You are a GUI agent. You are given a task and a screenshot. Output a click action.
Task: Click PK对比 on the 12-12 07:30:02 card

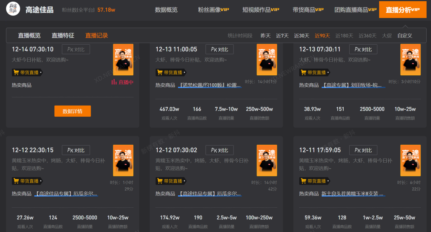(219, 150)
